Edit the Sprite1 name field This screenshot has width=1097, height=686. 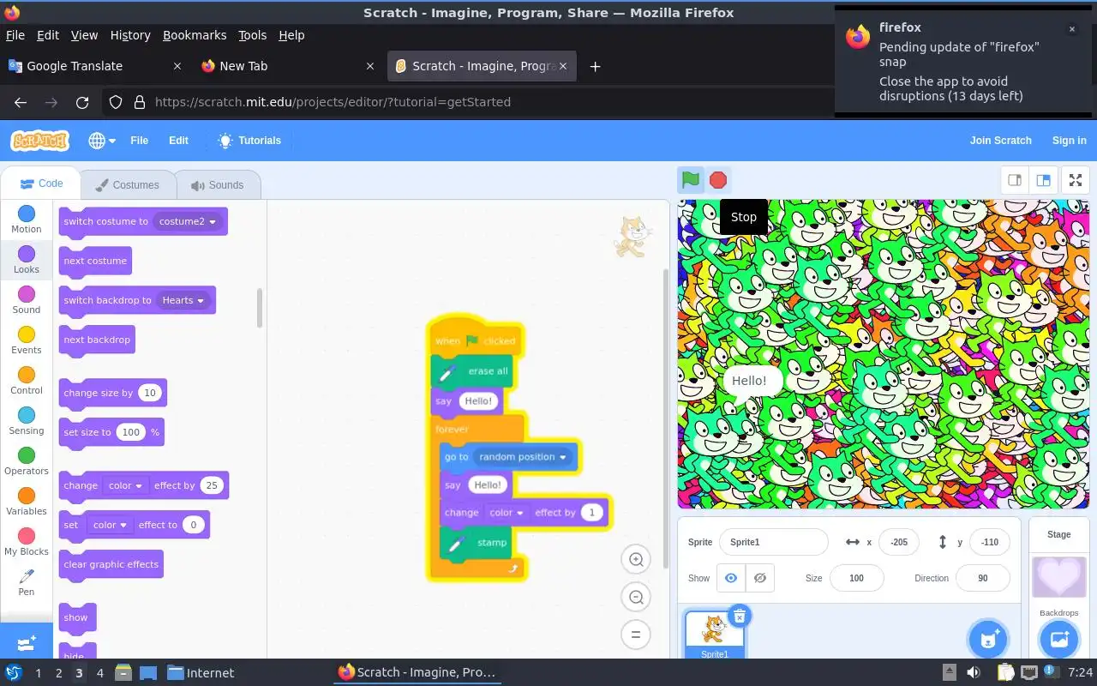pyautogui.click(x=773, y=542)
